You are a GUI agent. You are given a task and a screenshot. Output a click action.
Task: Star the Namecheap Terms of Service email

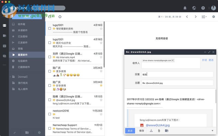[x=101, y=128]
